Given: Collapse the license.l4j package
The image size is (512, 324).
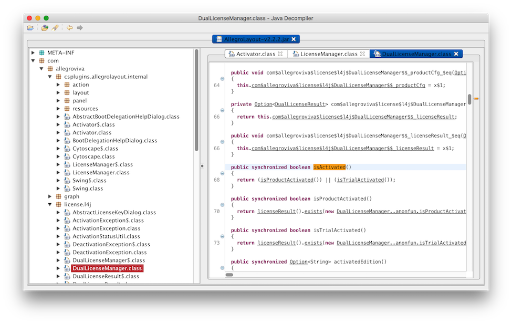Looking at the screenshot, I should coord(50,204).
